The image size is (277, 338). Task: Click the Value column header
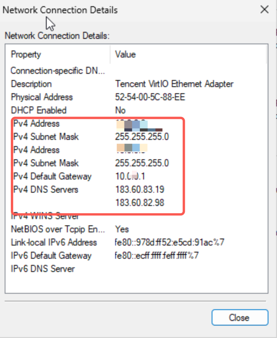pos(125,54)
